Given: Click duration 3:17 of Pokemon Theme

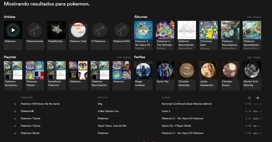Looking at the screenshot, I should click(x=248, y=119).
